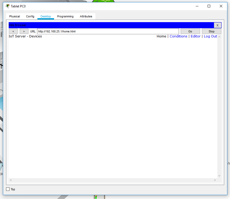Open the Home page link

(x=161, y=36)
